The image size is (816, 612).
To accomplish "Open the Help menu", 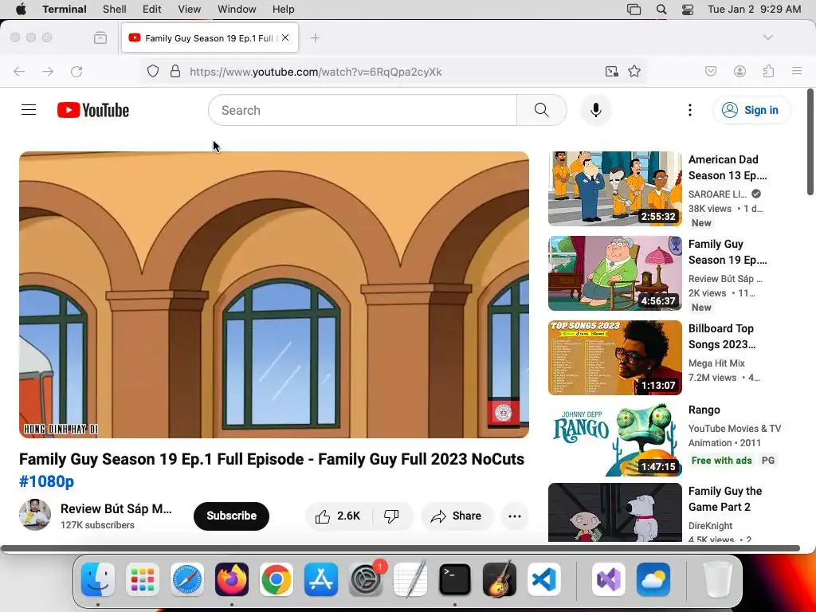I will click(x=283, y=10).
